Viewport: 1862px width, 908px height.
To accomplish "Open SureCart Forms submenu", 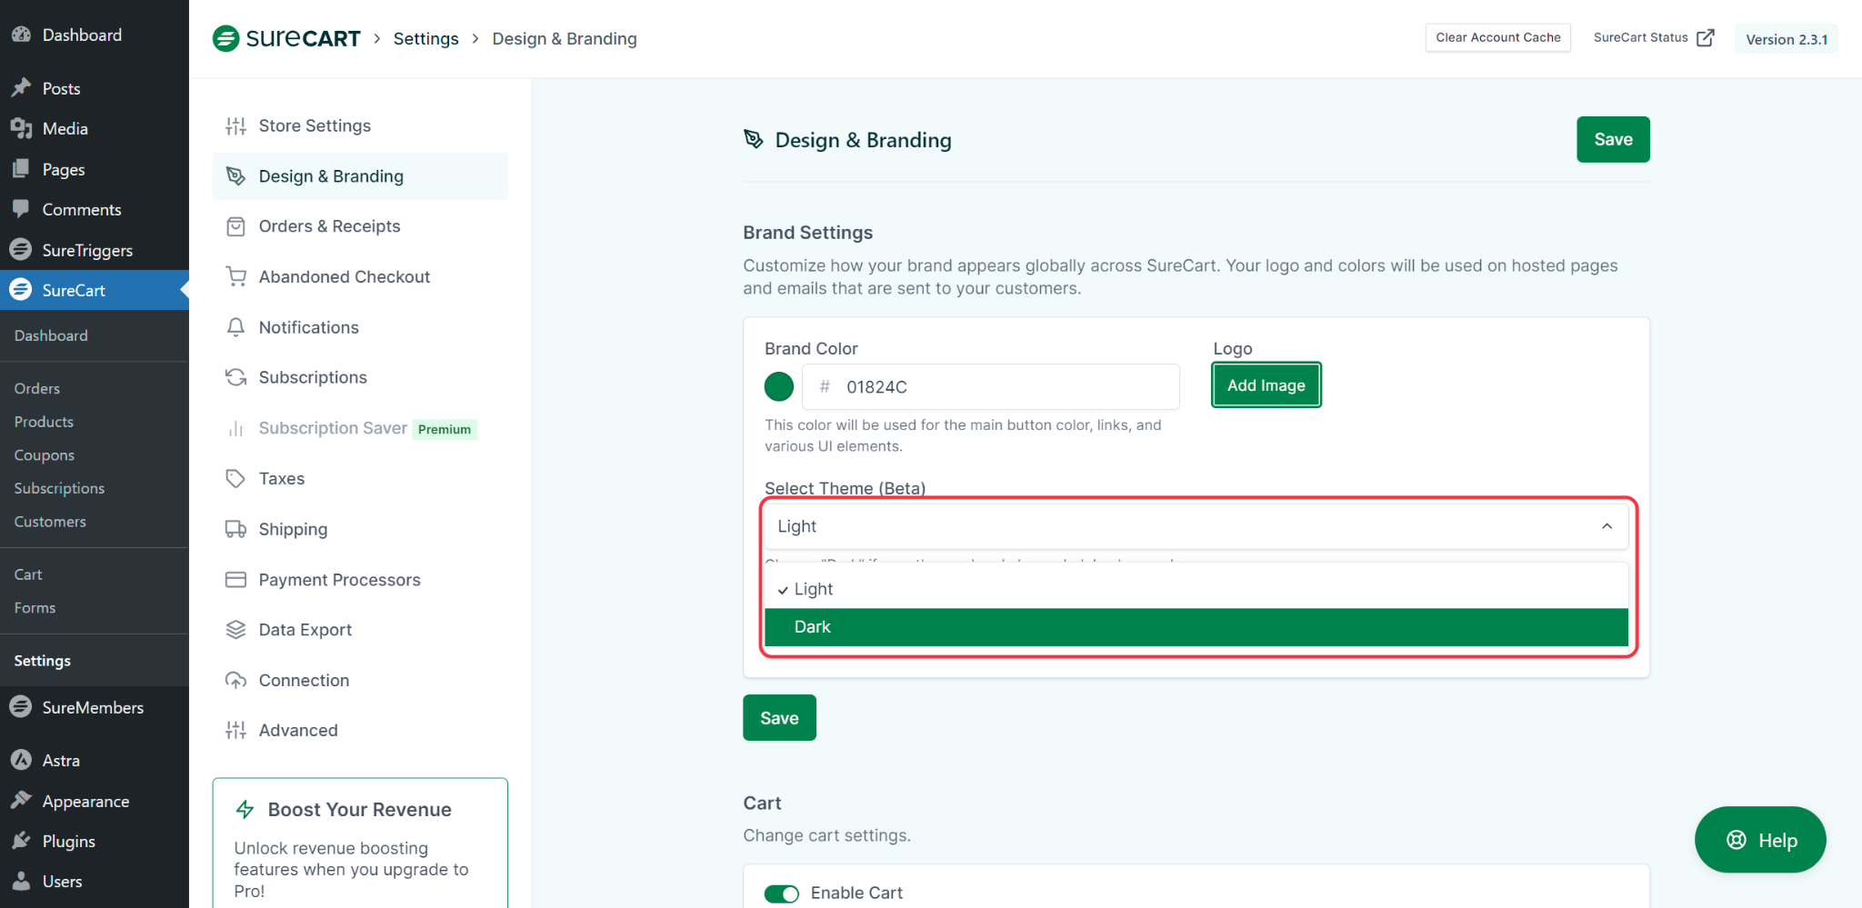I will click(35, 608).
